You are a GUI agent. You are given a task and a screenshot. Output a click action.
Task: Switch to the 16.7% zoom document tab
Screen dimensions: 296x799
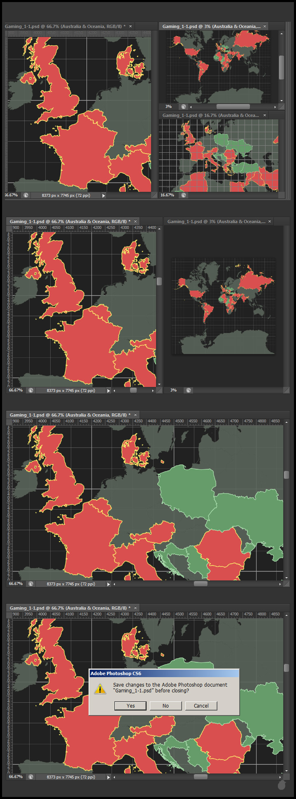210,115
